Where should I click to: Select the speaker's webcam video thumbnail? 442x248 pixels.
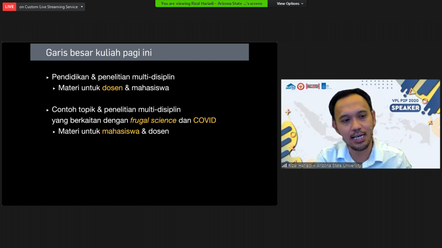[x=360, y=124]
